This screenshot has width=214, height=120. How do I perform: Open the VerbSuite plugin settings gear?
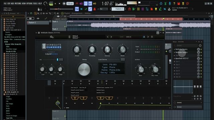[x=39, y=33]
